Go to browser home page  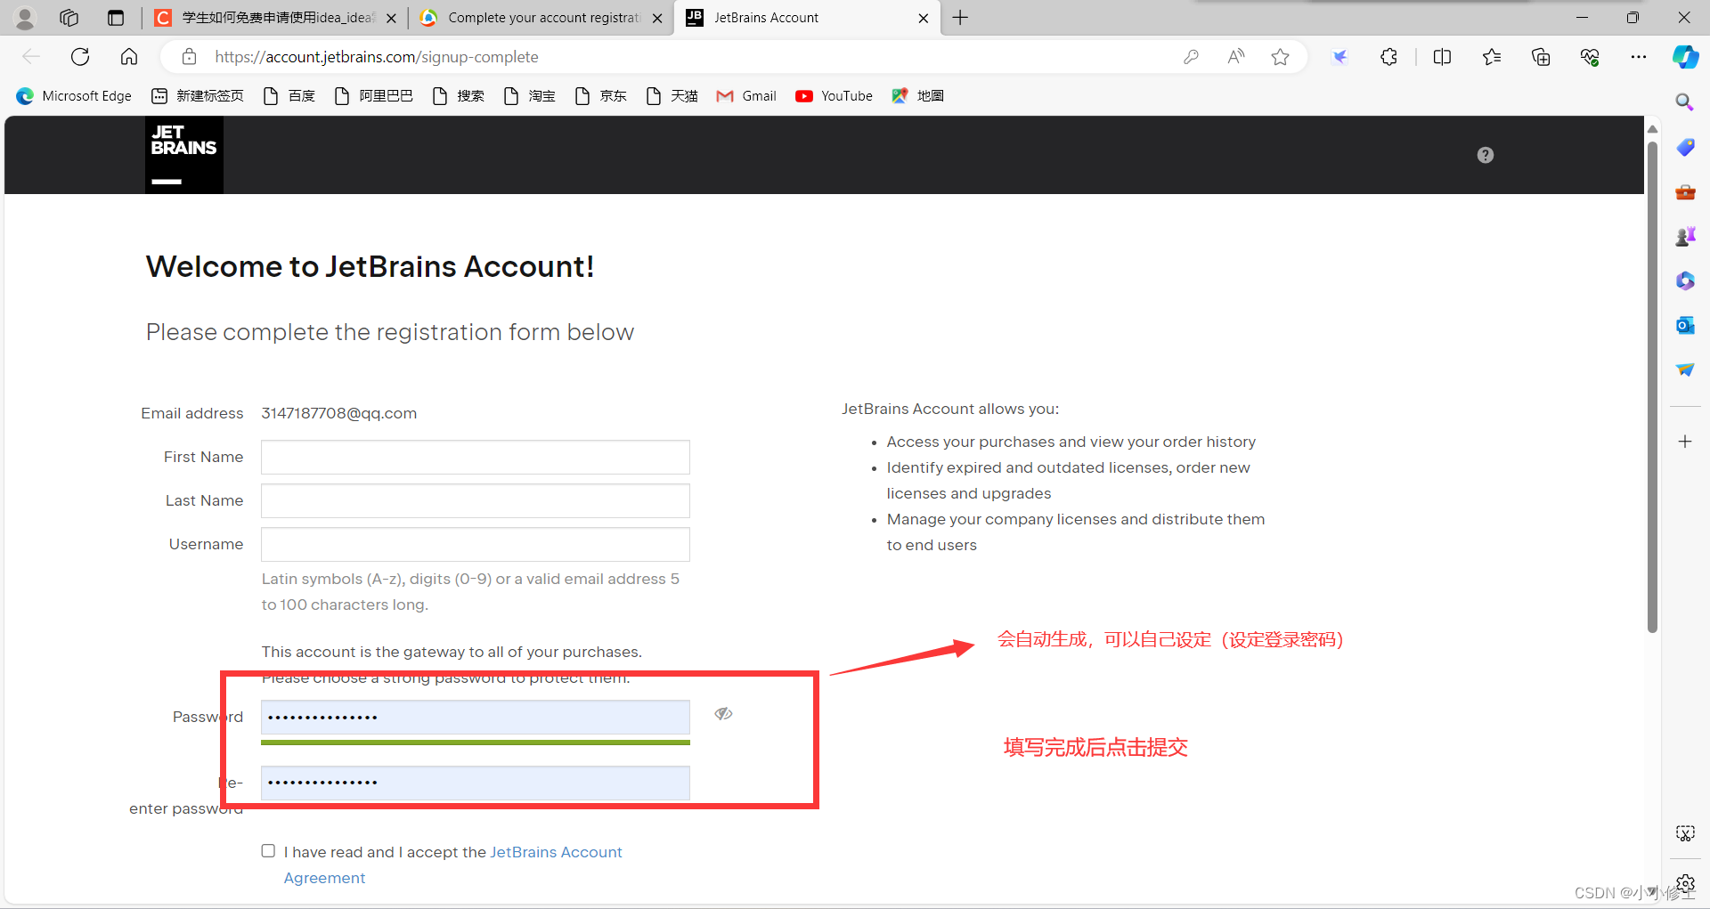click(129, 57)
